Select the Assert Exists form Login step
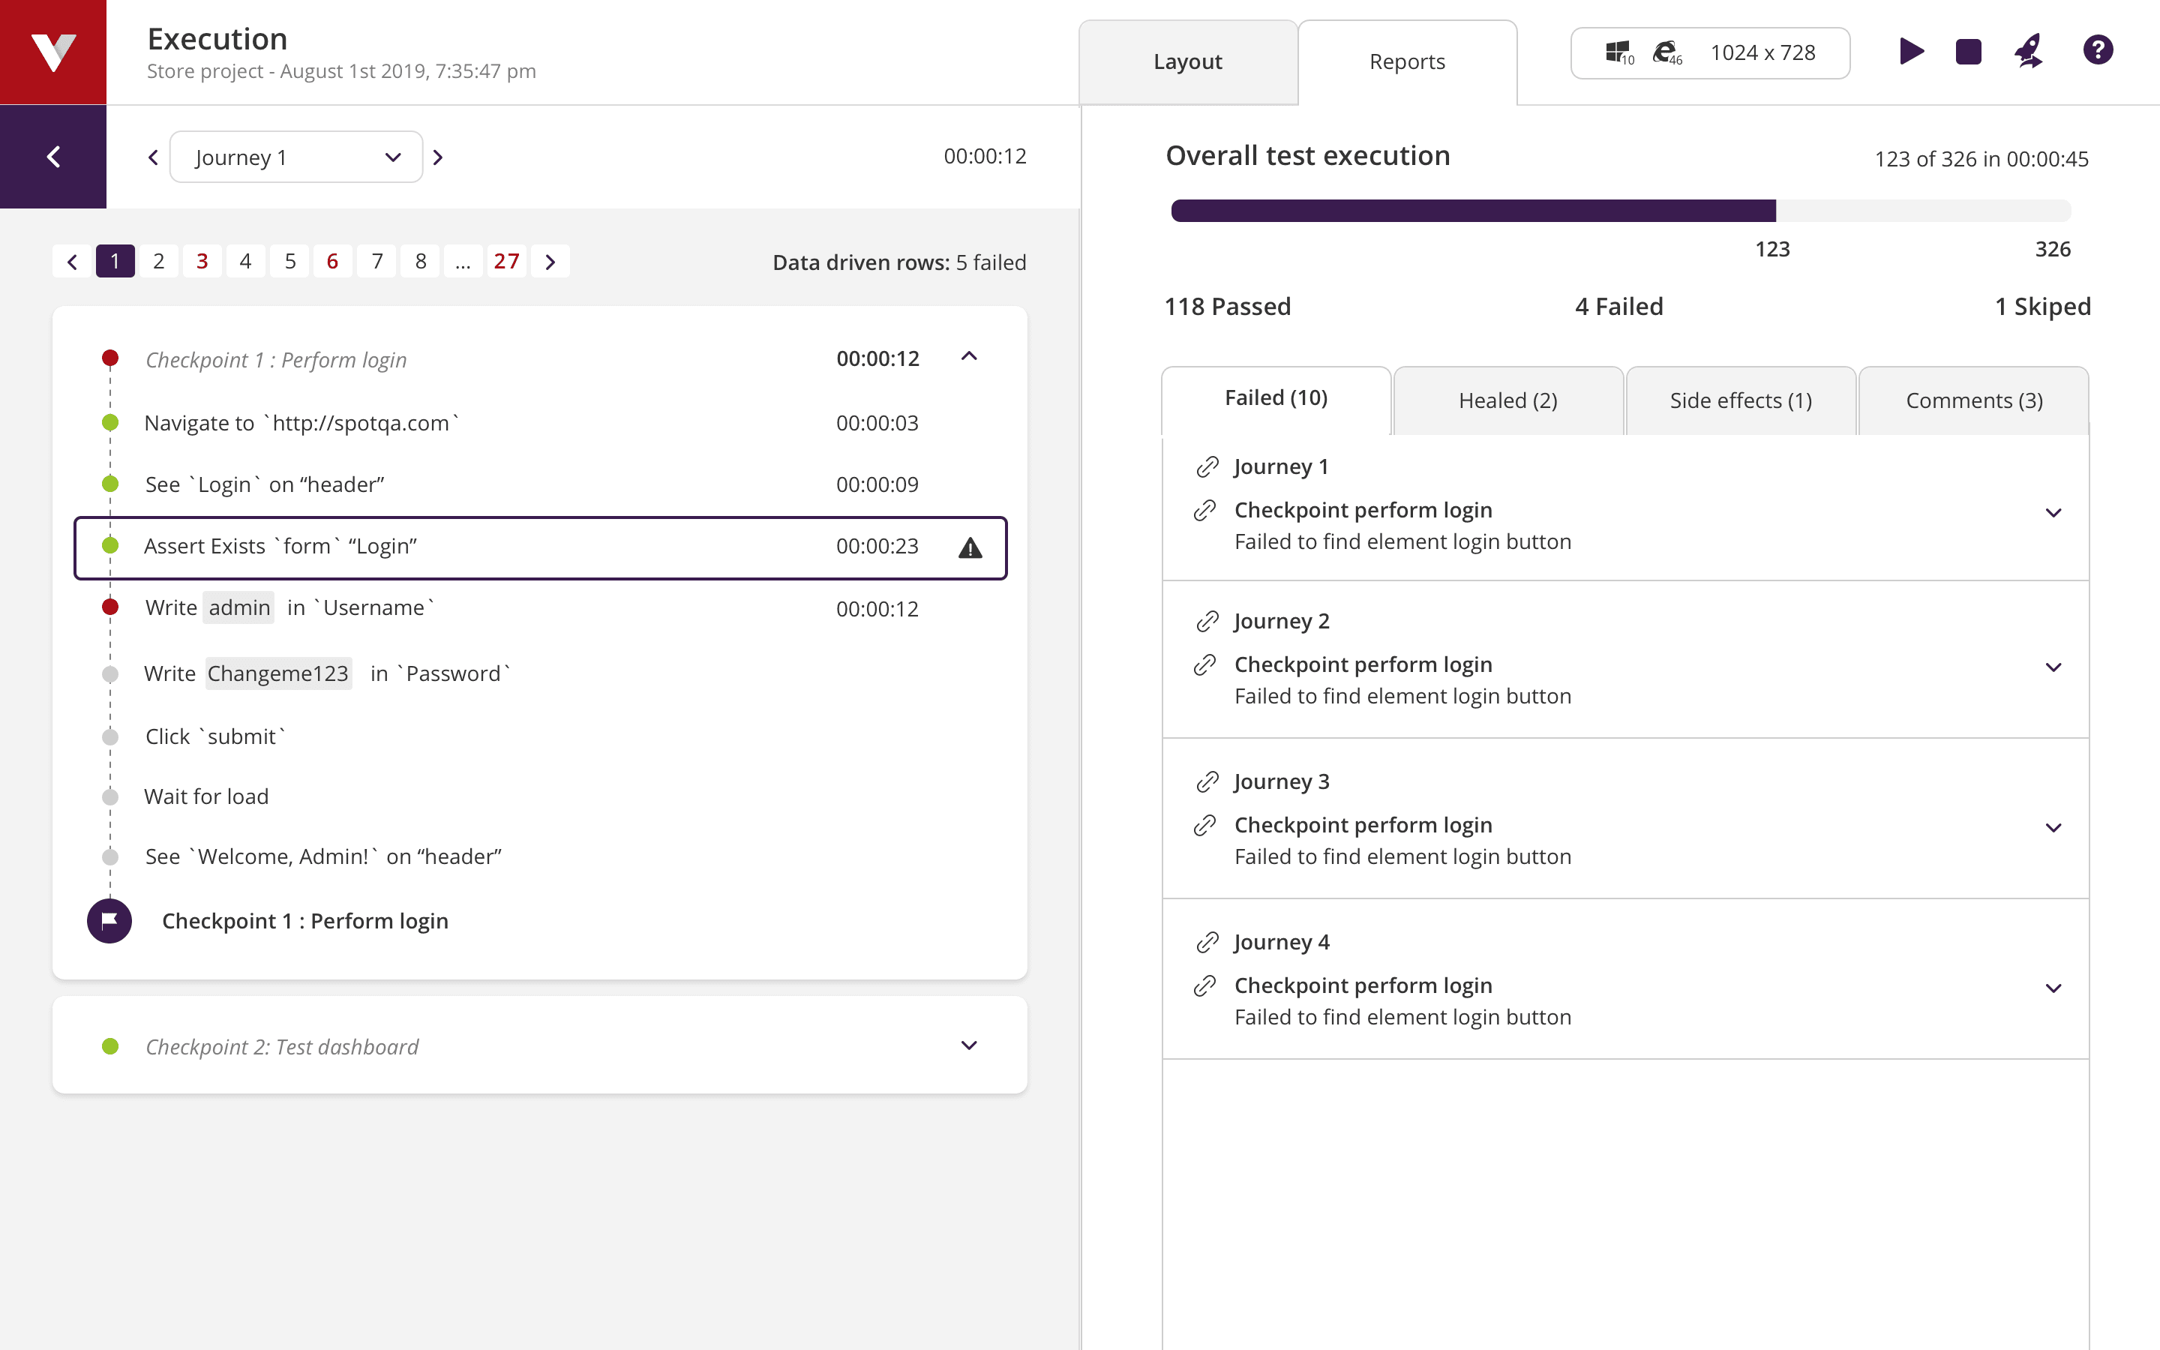This screenshot has width=2160, height=1350. [541, 547]
